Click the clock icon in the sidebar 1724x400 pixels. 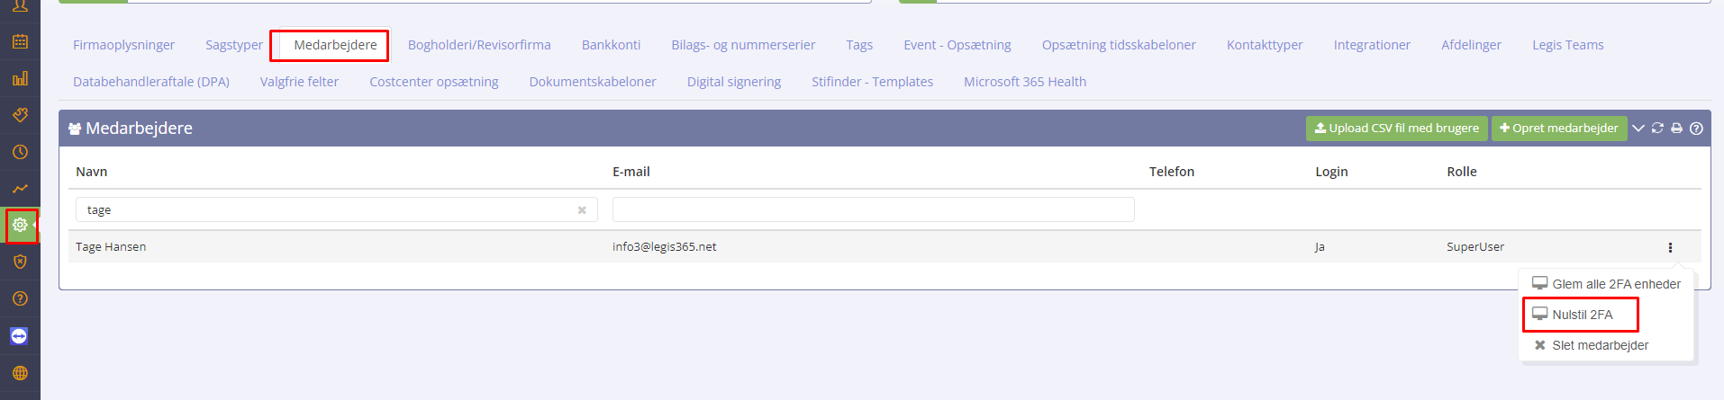20,152
